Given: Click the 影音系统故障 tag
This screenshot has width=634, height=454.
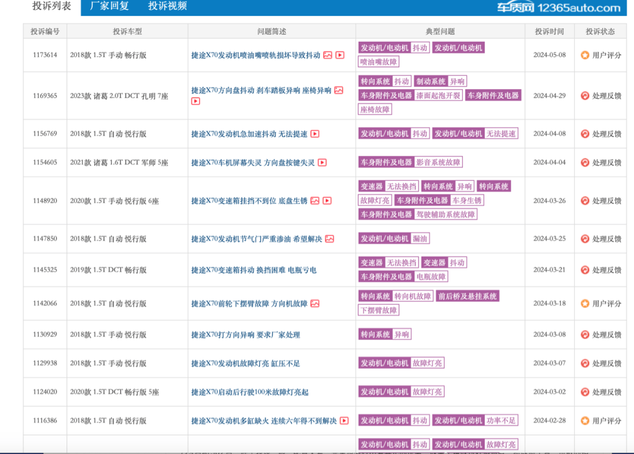Looking at the screenshot, I should coord(439,162).
